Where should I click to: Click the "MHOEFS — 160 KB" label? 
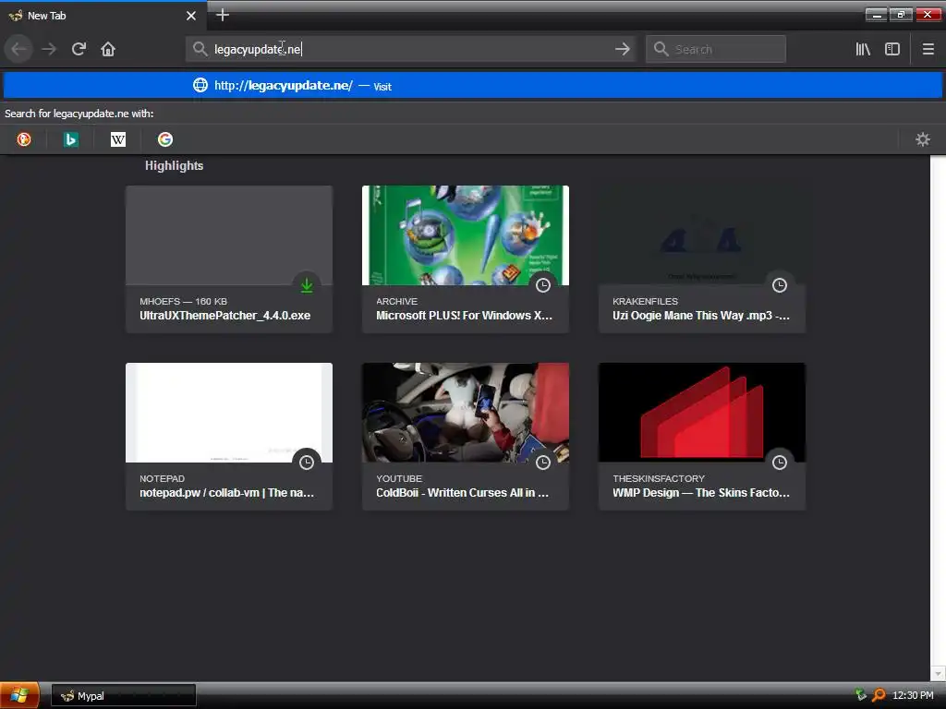[x=184, y=301]
